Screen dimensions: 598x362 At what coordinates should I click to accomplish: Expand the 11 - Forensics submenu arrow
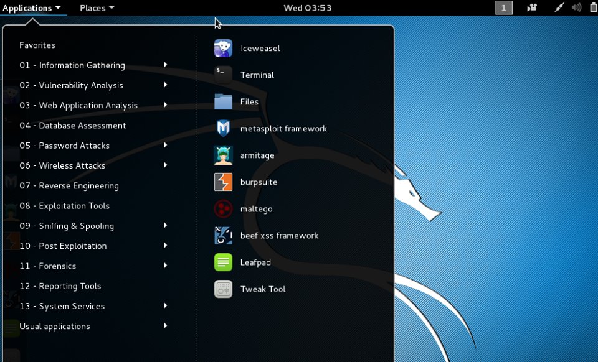click(x=165, y=266)
